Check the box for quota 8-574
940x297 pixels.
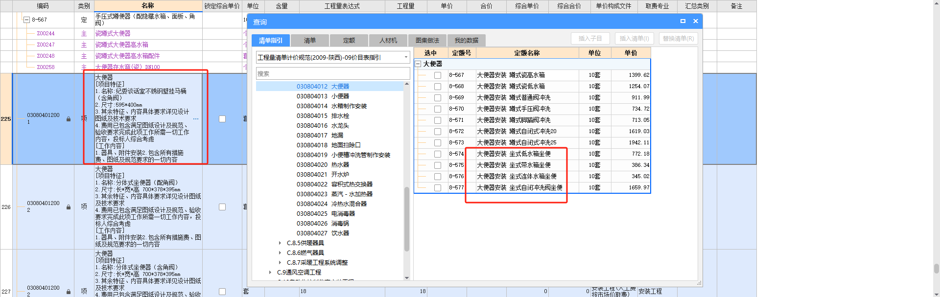click(438, 154)
